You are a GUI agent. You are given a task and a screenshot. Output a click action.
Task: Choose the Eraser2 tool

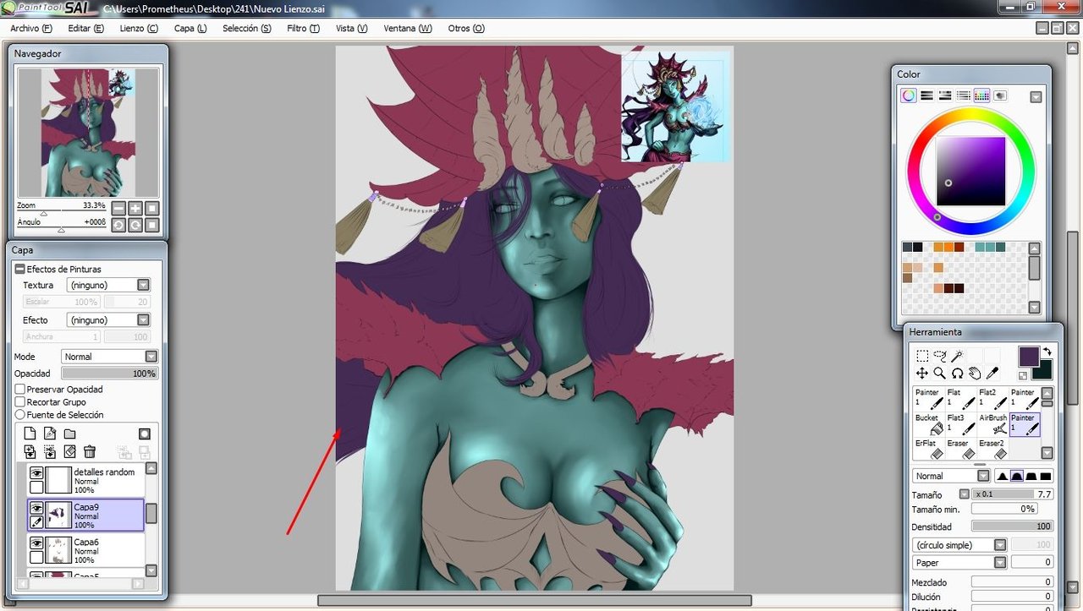coord(992,449)
